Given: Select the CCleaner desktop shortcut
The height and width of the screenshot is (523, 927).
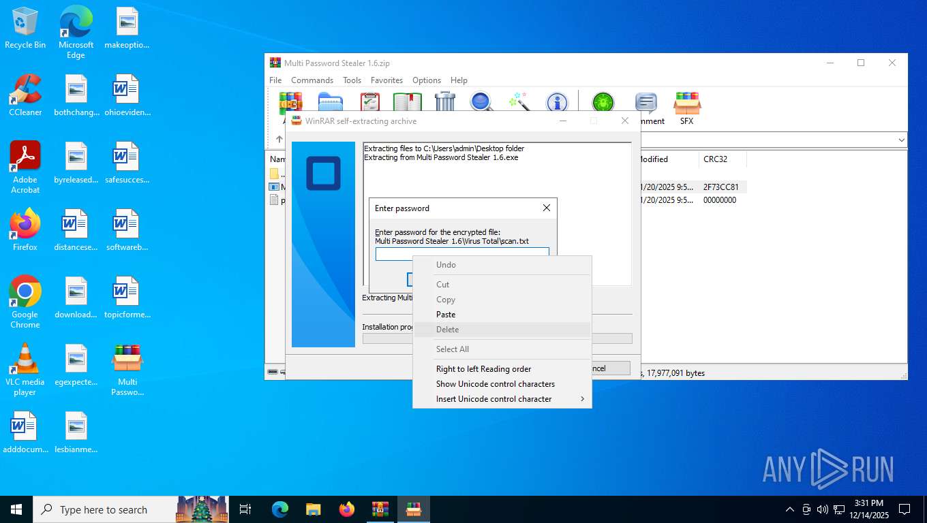Looking at the screenshot, I should pyautogui.click(x=25, y=95).
